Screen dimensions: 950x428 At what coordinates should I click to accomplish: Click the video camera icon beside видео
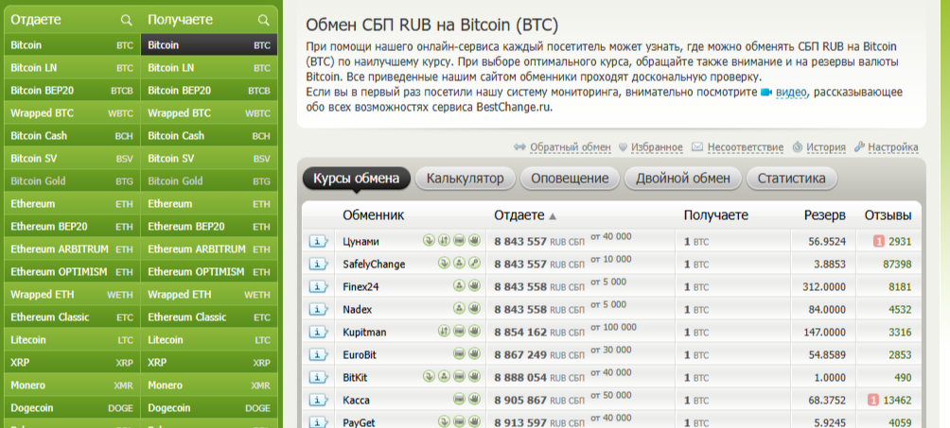coord(766,93)
